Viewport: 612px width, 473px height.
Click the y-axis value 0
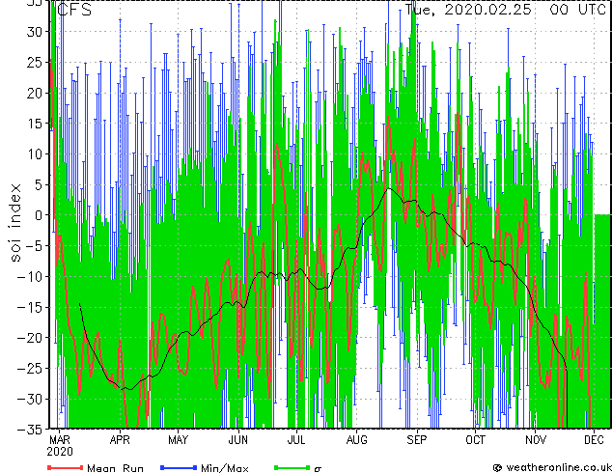39,215
